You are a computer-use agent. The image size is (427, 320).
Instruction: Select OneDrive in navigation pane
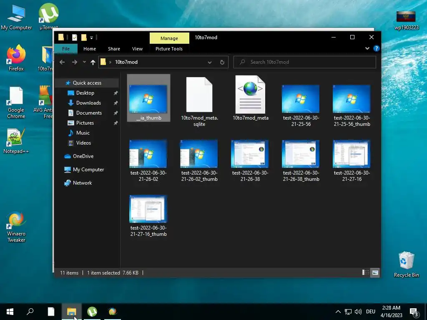pyautogui.click(x=83, y=156)
